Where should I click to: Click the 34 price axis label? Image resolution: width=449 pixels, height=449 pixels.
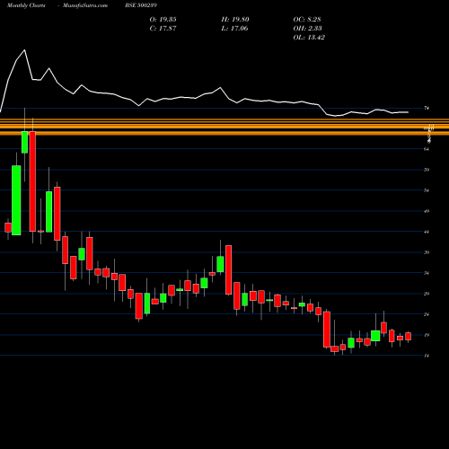coord(427,273)
